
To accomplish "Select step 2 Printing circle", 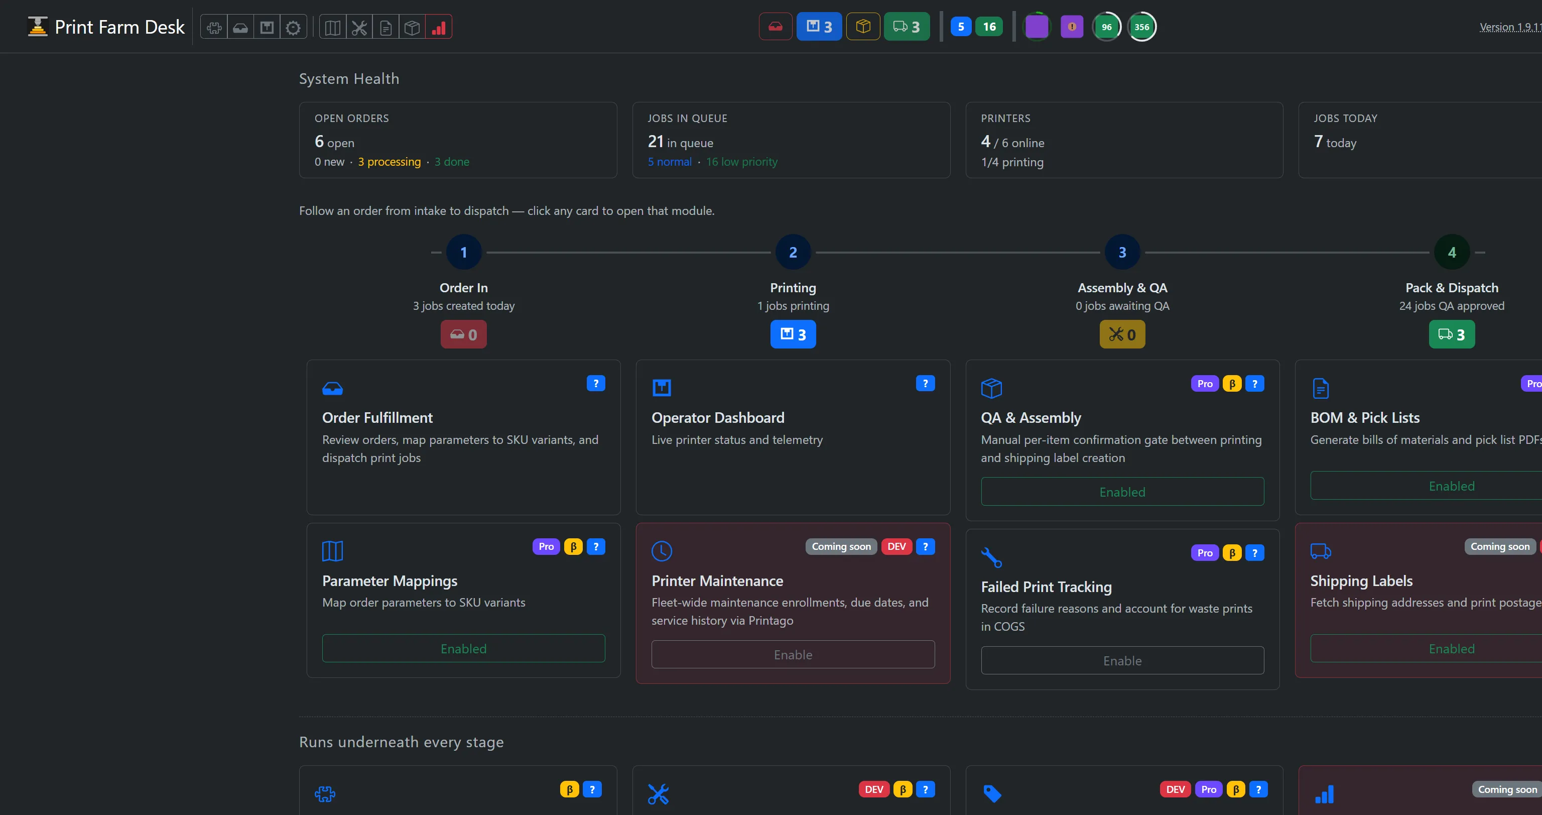I will click(793, 252).
